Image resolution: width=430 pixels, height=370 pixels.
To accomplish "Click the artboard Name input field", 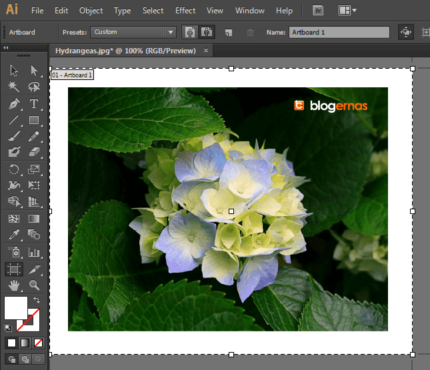I will click(x=339, y=32).
